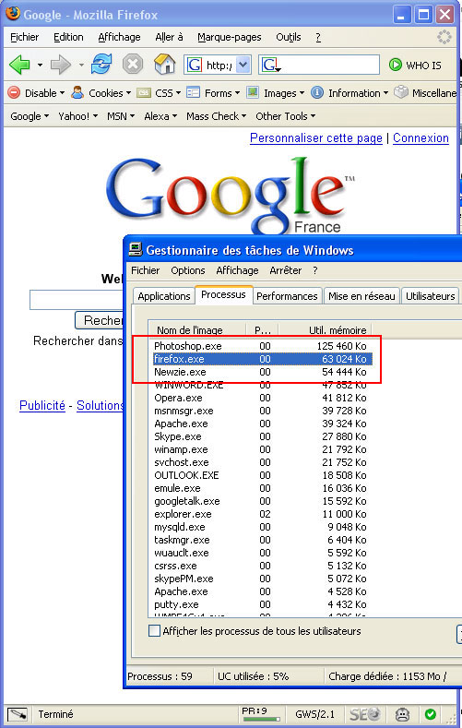
Task: Click the Firefox throbber activity icon
Action: pos(444,37)
